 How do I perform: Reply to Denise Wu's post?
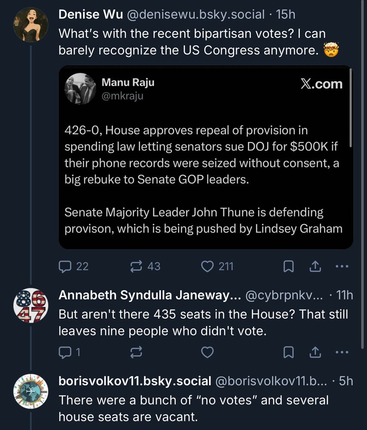pos(65,267)
